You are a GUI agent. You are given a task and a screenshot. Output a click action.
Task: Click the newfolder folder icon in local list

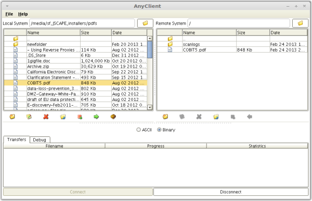point(16,44)
